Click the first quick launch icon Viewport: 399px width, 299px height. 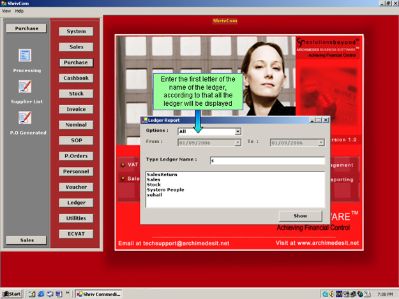(32, 294)
